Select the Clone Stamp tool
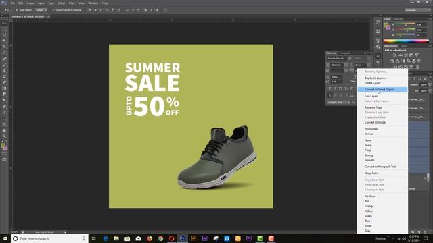Viewport: 433px width, 243px height. pos(4,71)
